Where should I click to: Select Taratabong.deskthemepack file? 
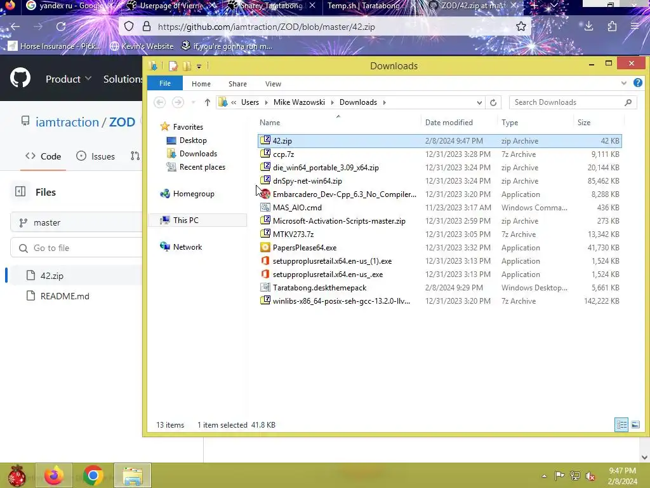click(439, 288)
